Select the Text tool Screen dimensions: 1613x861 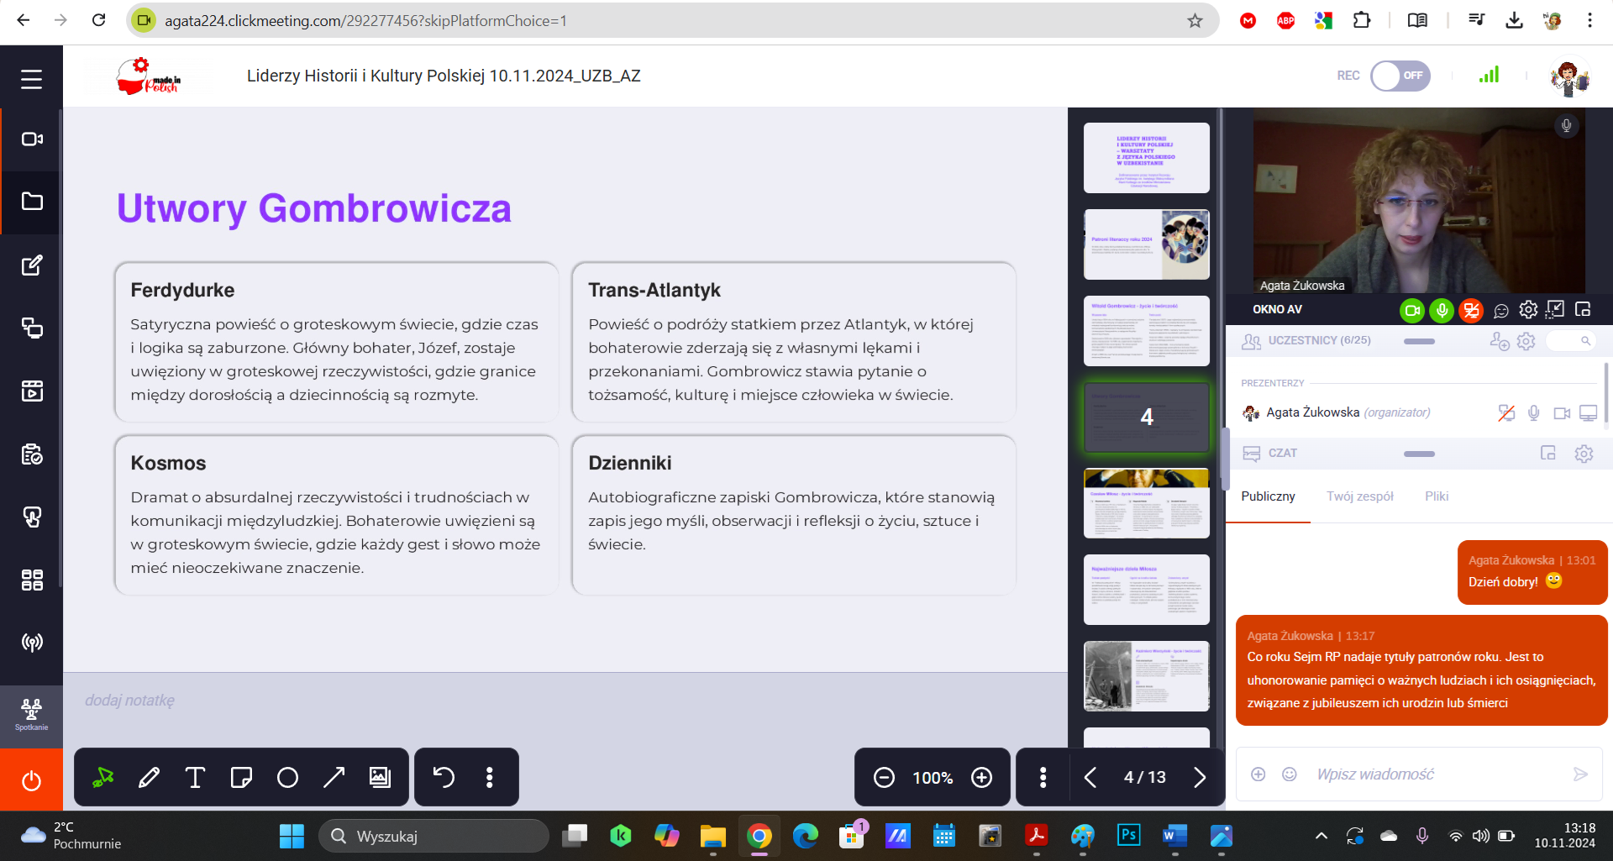(195, 777)
